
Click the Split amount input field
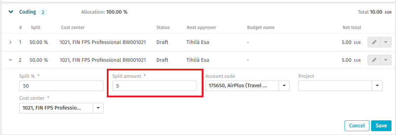tap(154, 86)
